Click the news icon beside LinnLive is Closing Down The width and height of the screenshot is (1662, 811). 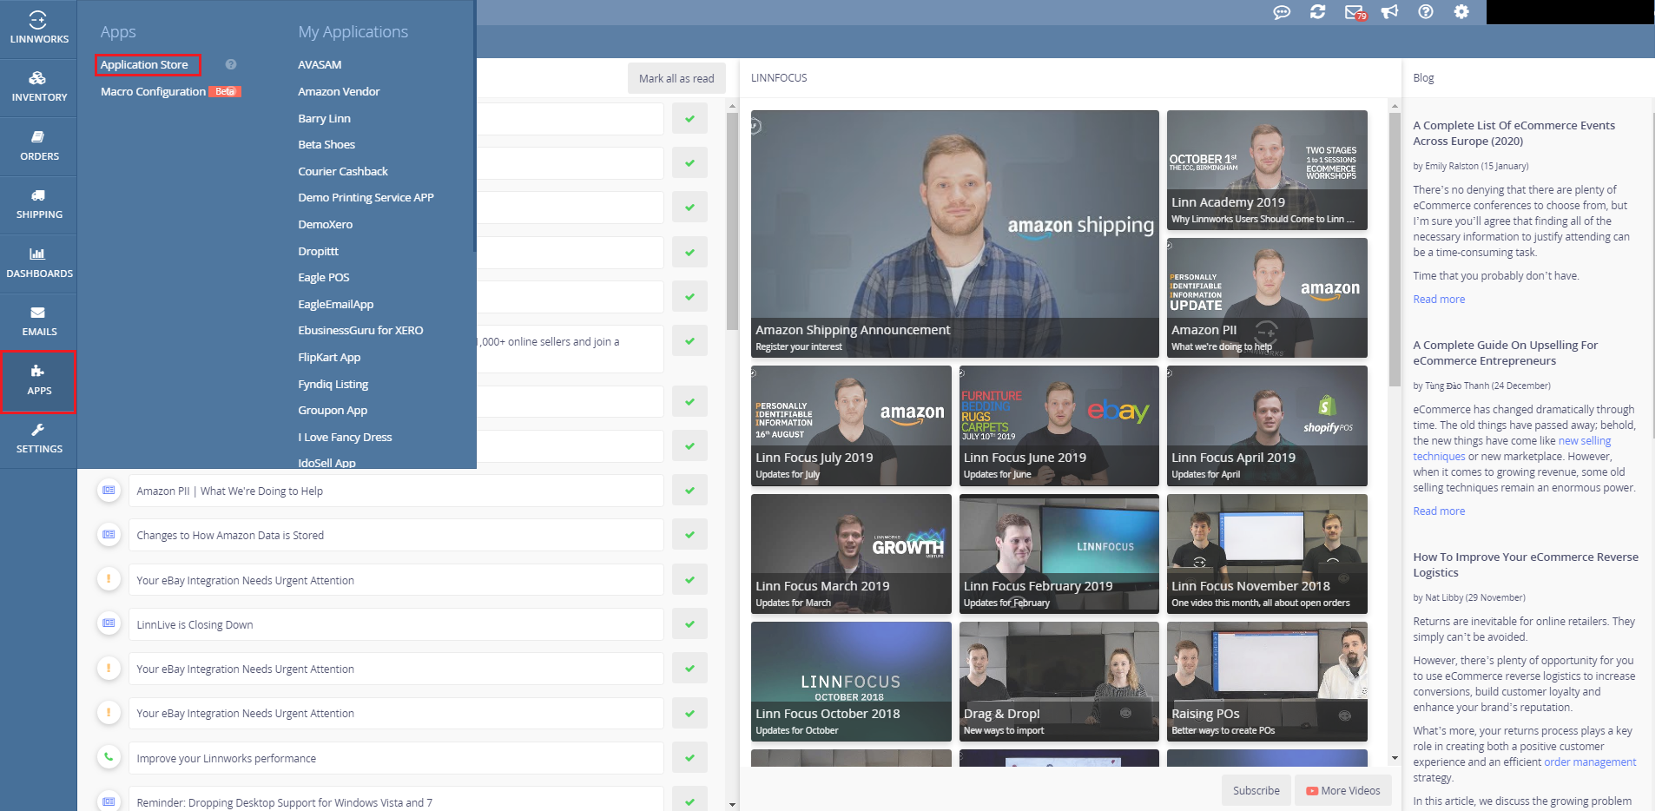109,623
